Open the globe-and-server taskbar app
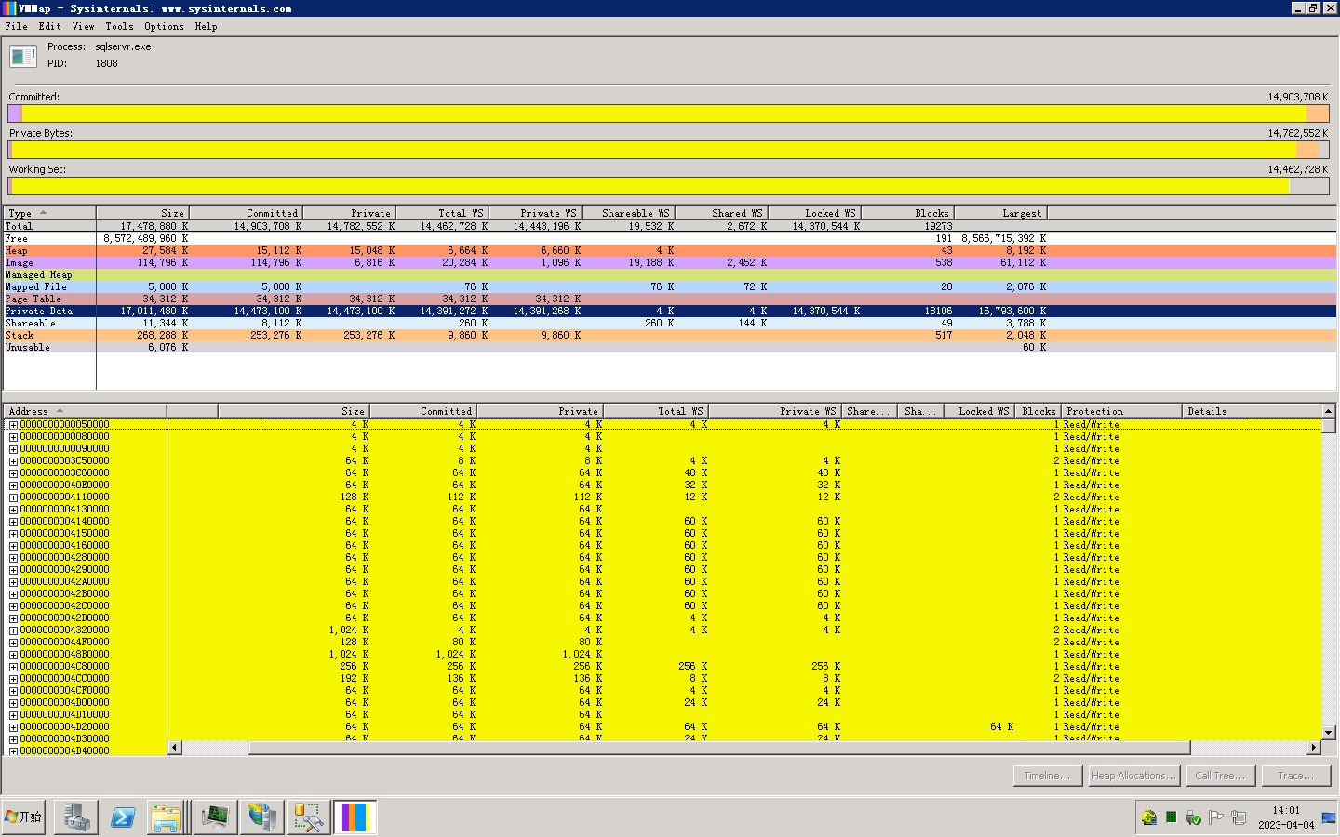 262,817
